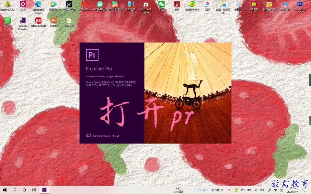Viewport: 311px width, 194px height.
Task: Open the notification center icon
Action: point(305,190)
